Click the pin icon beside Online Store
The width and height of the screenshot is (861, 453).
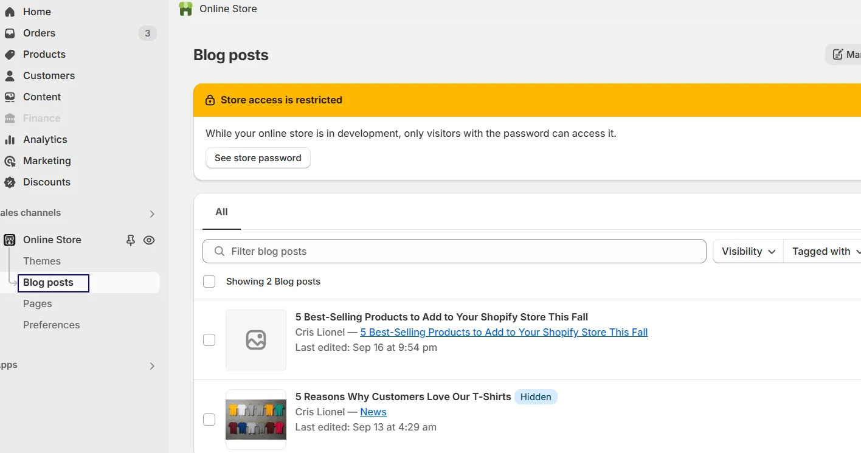point(130,240)
